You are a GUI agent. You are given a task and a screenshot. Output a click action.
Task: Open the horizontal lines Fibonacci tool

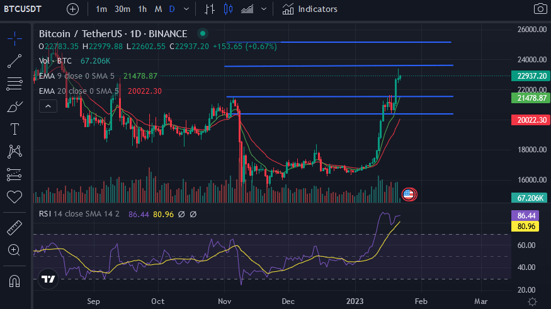[x=14, y=84]
